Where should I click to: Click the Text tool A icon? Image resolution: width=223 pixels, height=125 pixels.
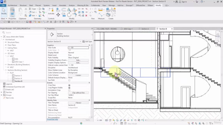[51, 22]
